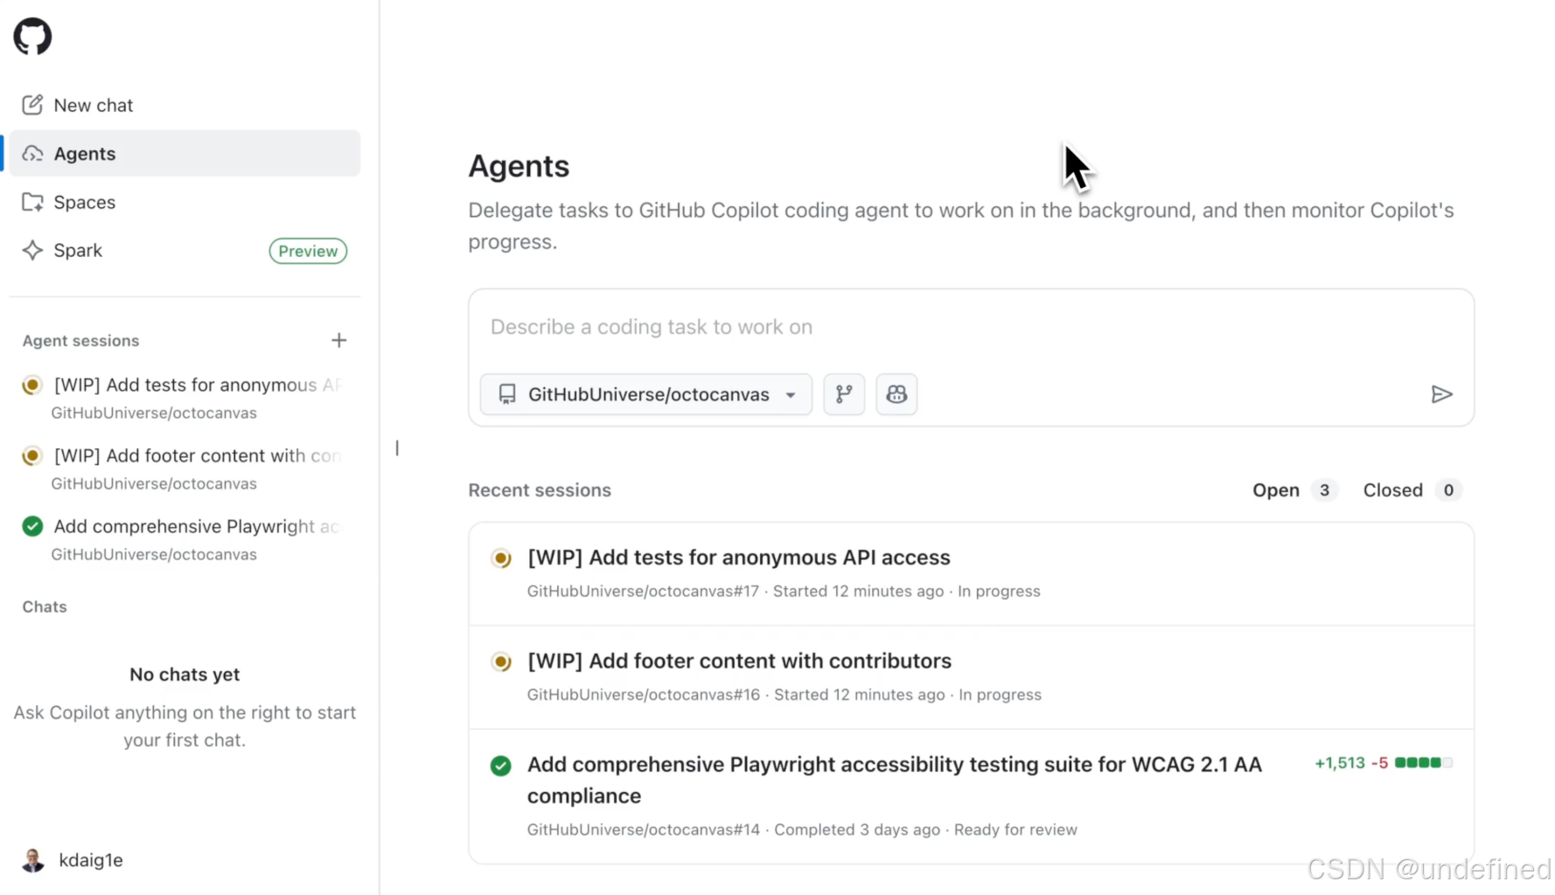Open WIP Add tests for anonymous API access
Image resolution: width=1555 pixels, height=895 pixels.
pos(739,558)
